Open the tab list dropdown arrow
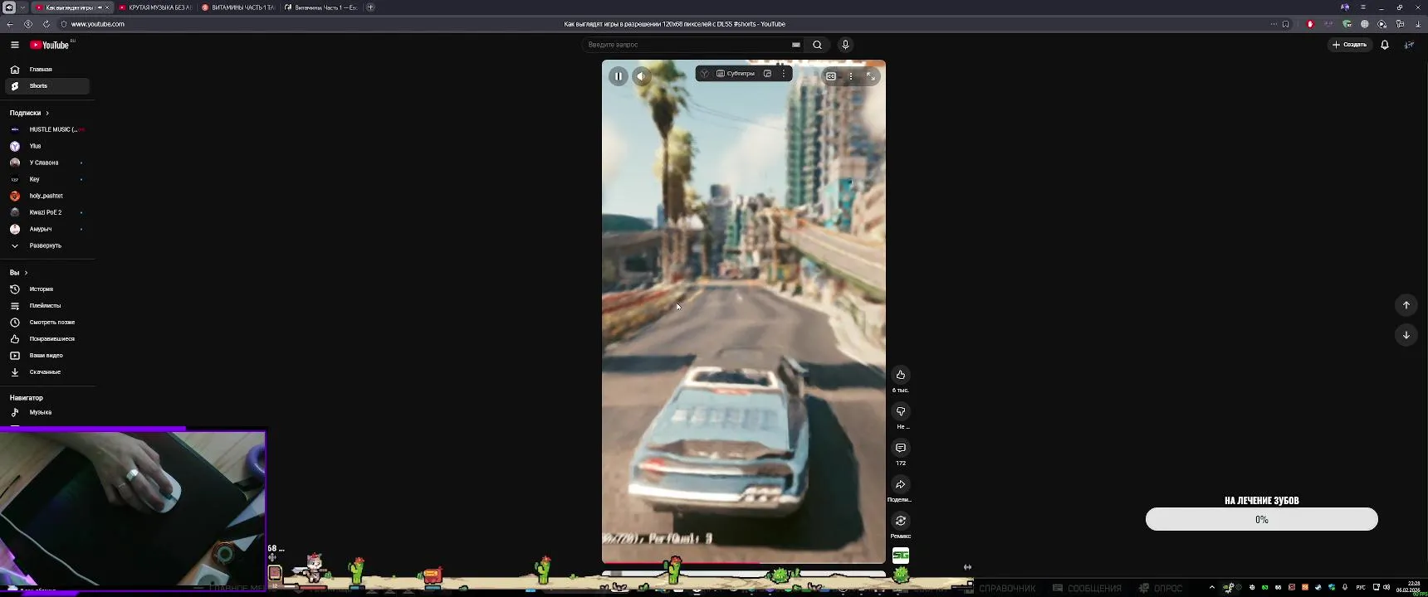The height and width of the screenshot is (597, 1428). [x=23, y=7]
